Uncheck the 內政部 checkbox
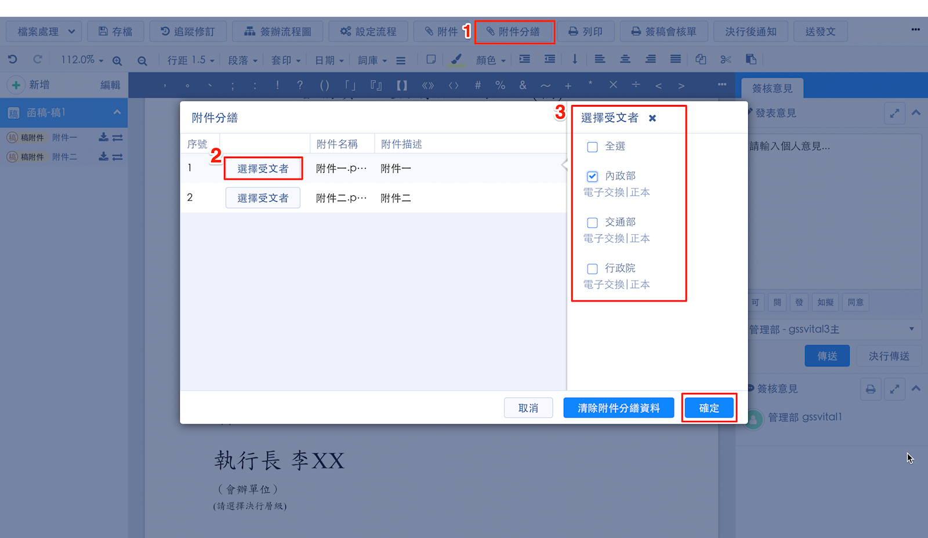928x538 pixels. pyautogui.click(x=592, y=176)
